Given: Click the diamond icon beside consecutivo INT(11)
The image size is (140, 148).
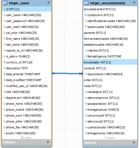Looking at the screenshot, I should pos(85,15).
